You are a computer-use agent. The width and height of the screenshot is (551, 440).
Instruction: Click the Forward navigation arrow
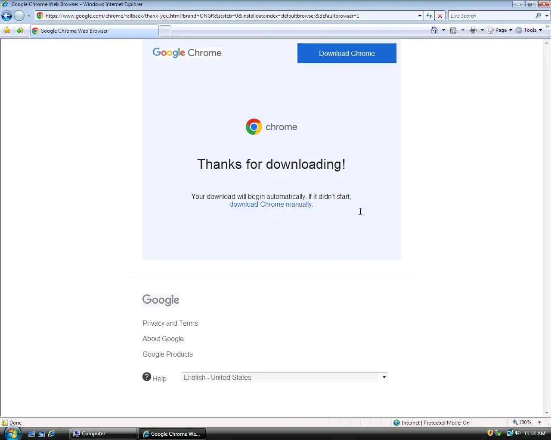click(x=19, y=16)
